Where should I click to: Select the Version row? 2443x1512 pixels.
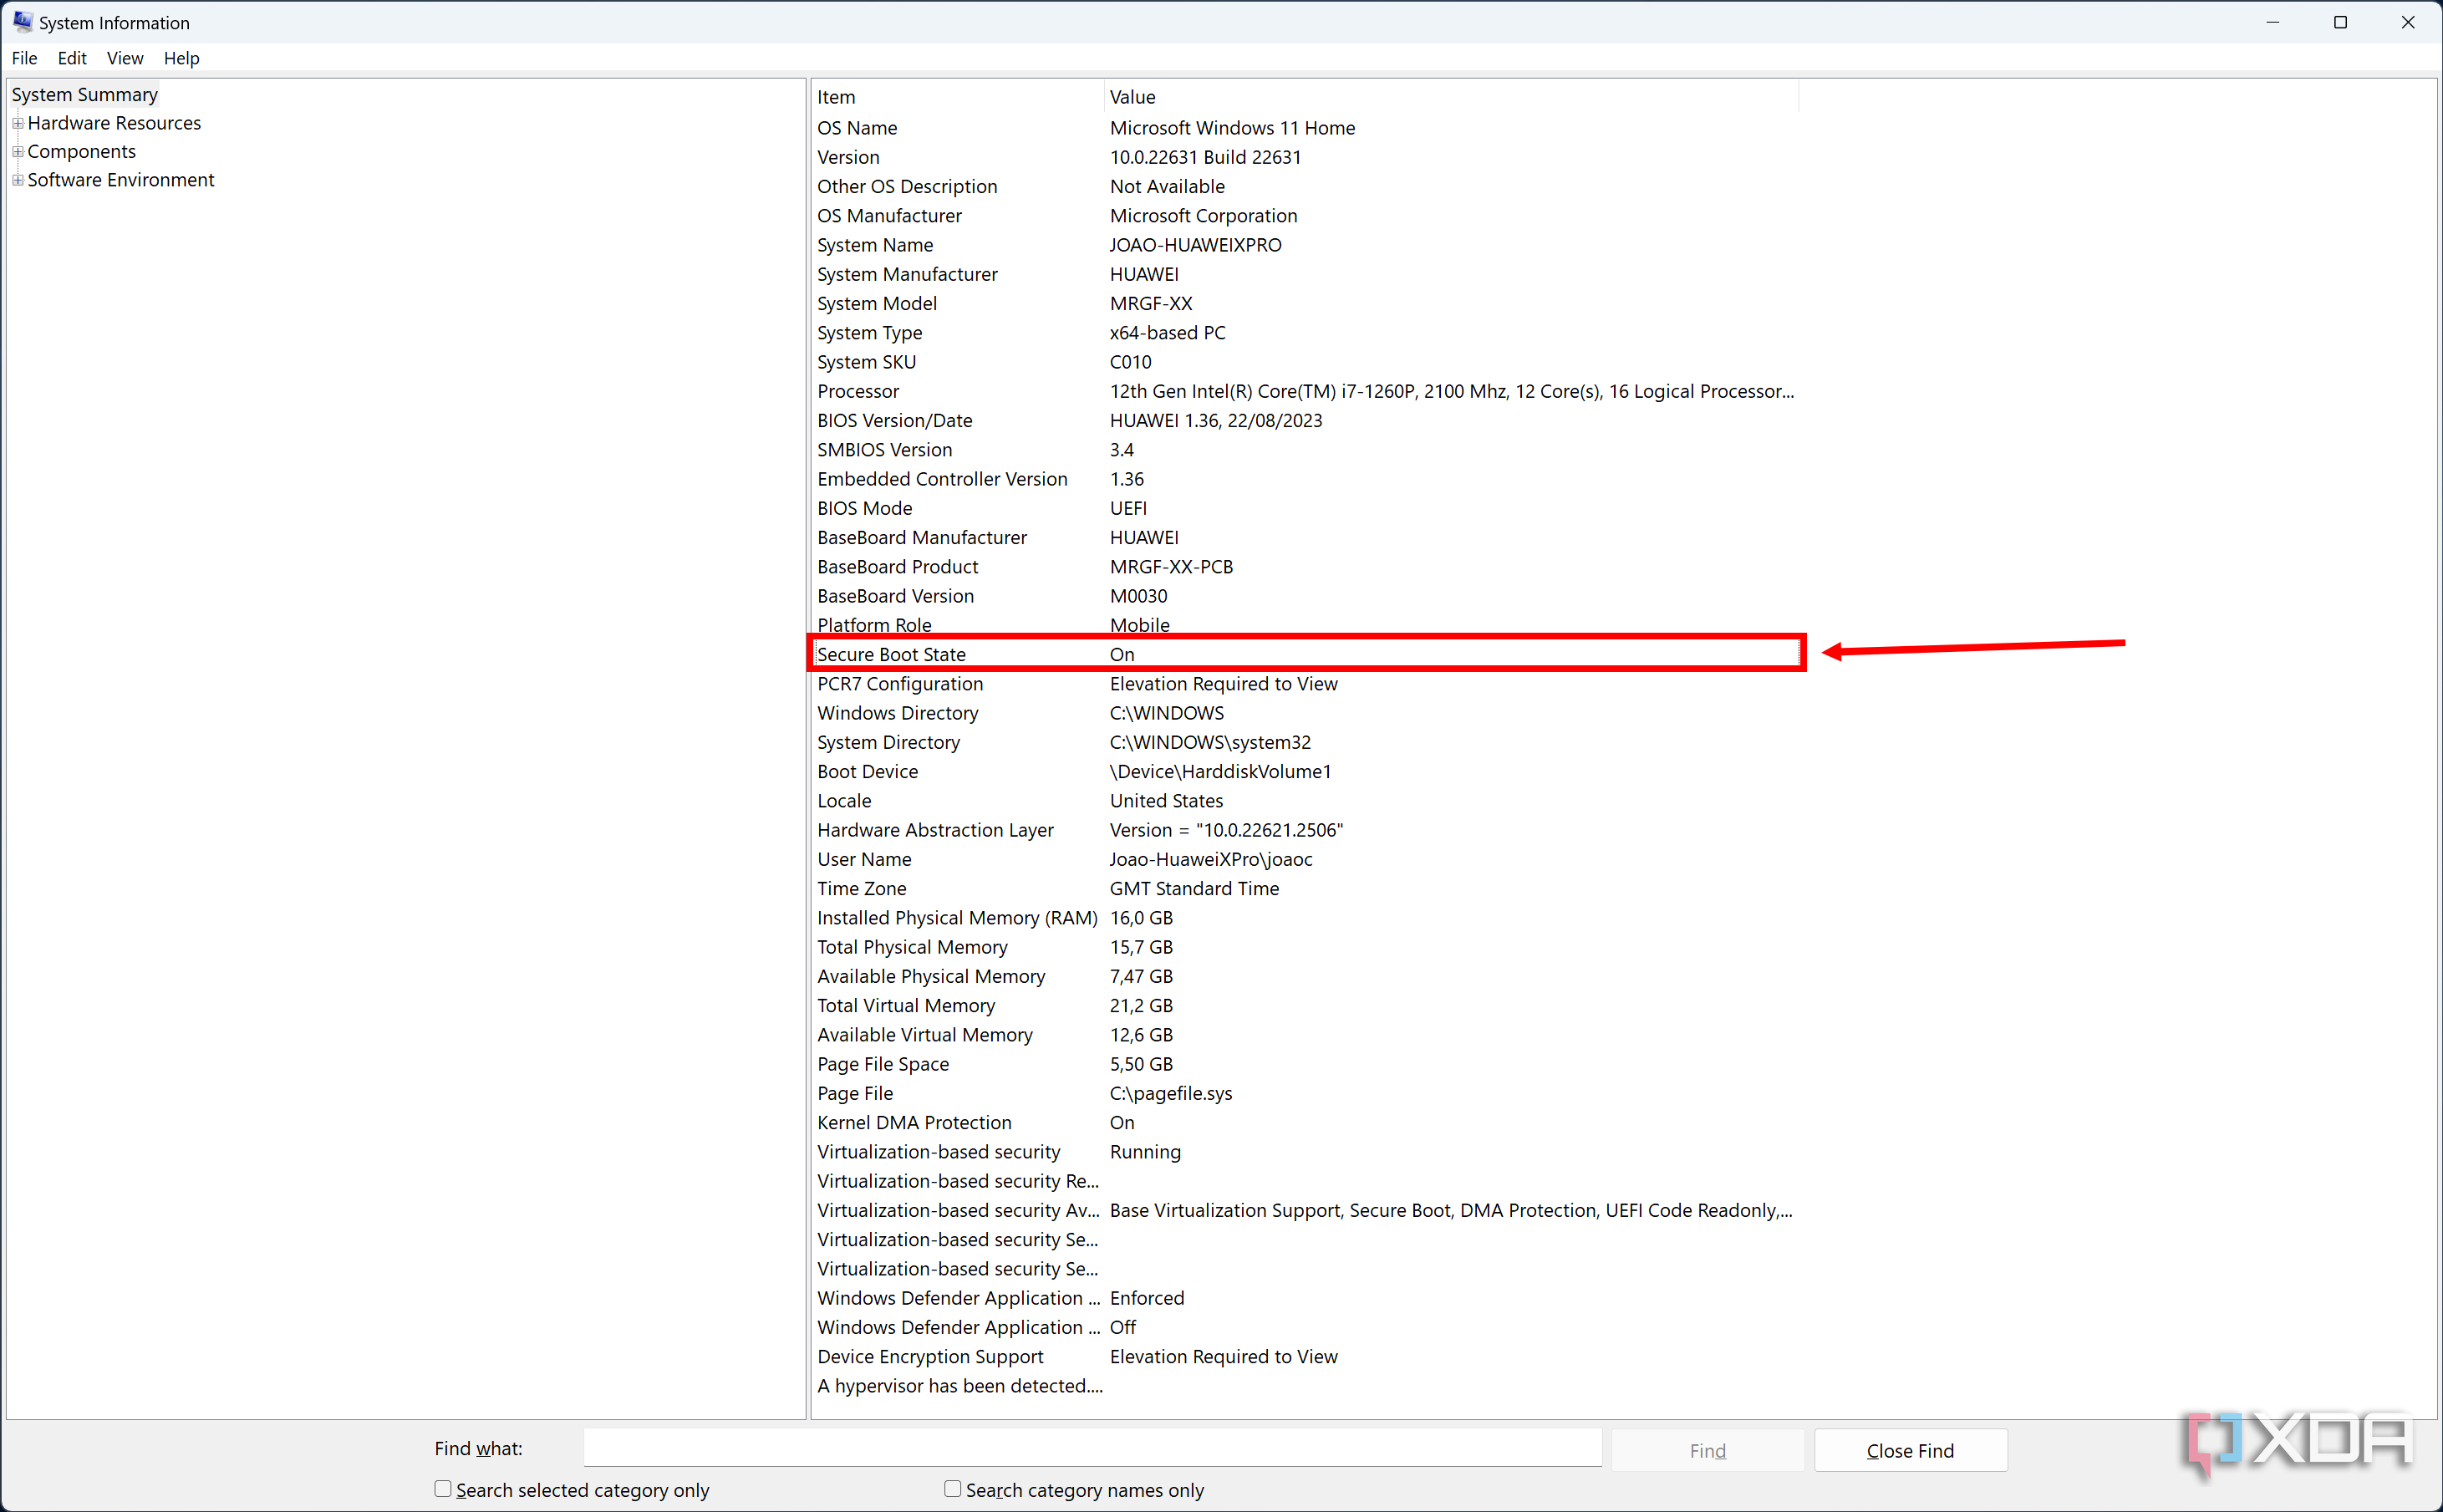point(1305,157)
